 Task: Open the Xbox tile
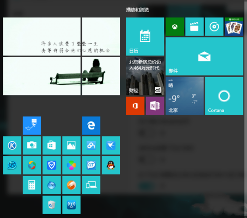[174, 26]
